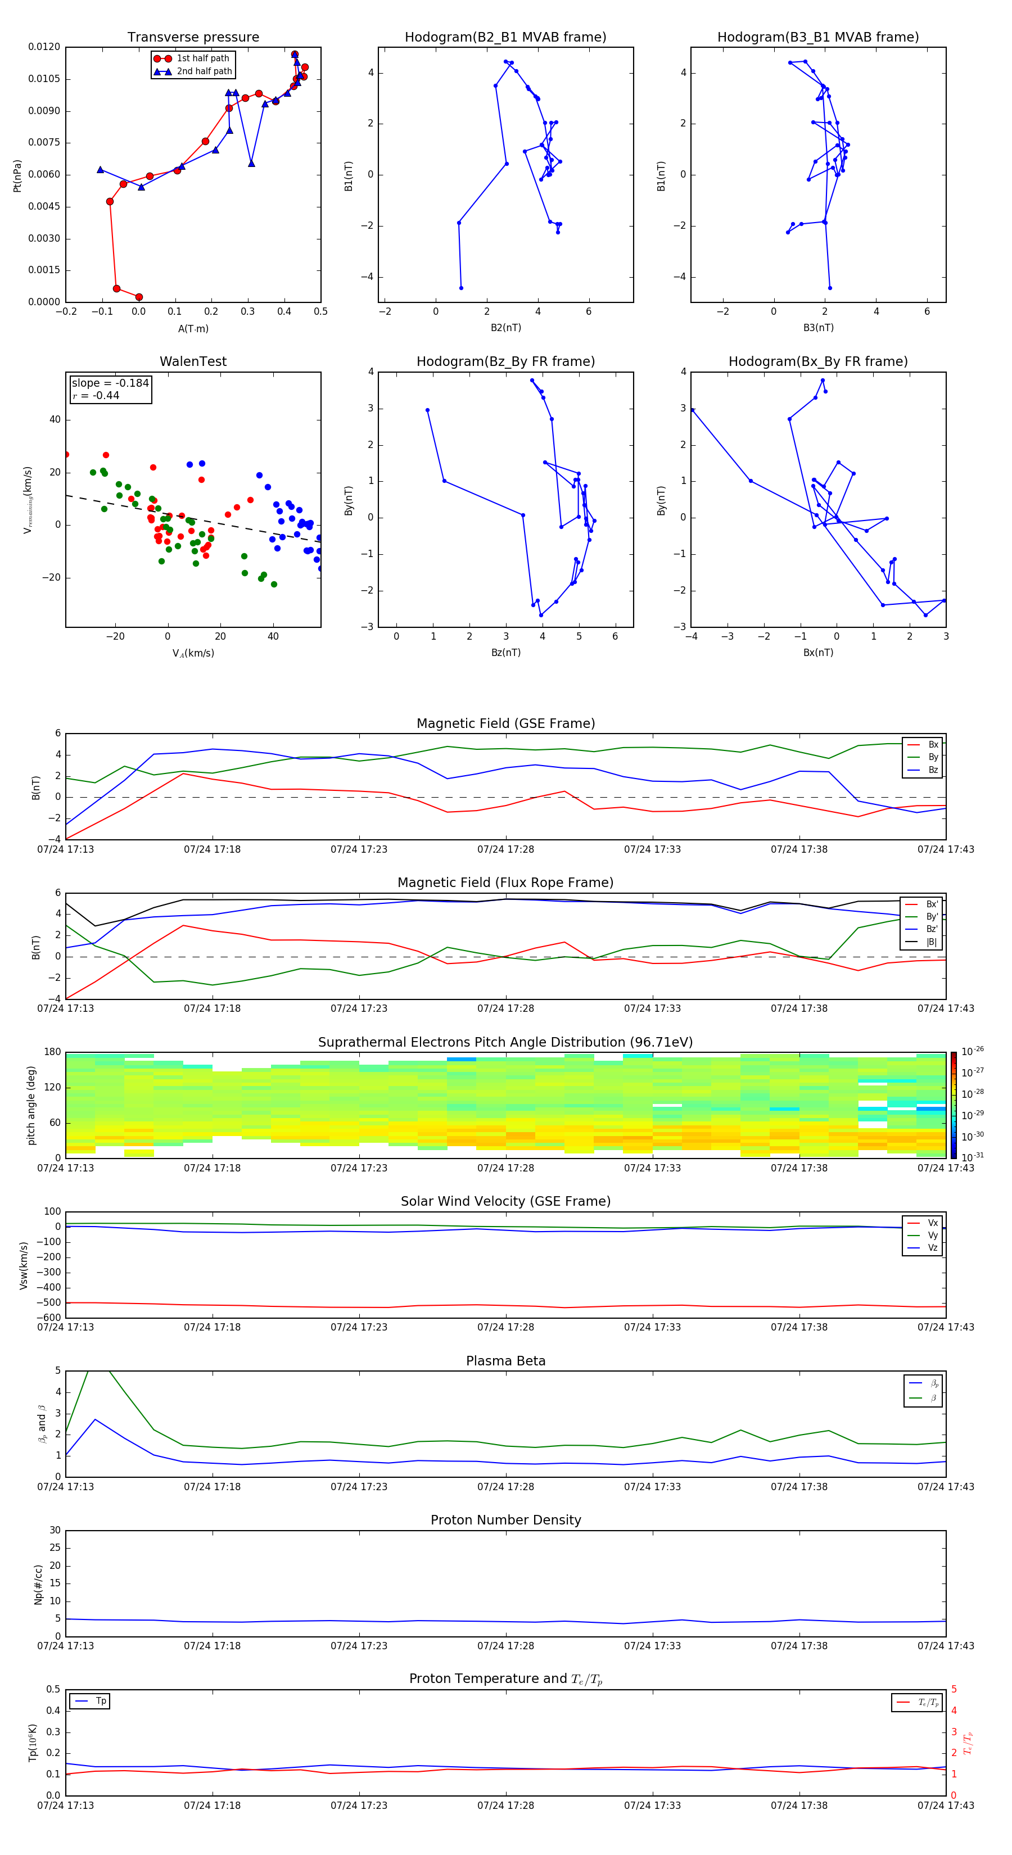
Task: Click the Bz' entry in Flux Rope legend
Action: click(x=921, y=929)
